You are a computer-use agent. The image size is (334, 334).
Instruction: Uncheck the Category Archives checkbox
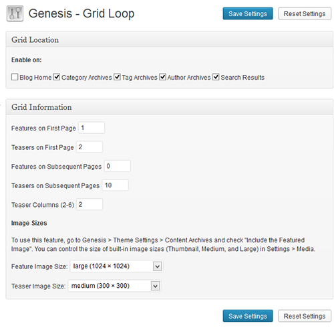(x=57, y=77)
